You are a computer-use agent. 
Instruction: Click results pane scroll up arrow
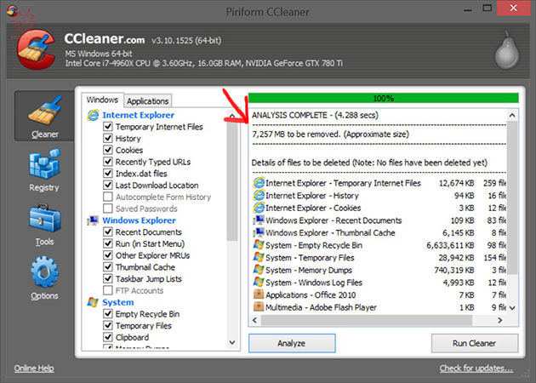coord(512,115)
